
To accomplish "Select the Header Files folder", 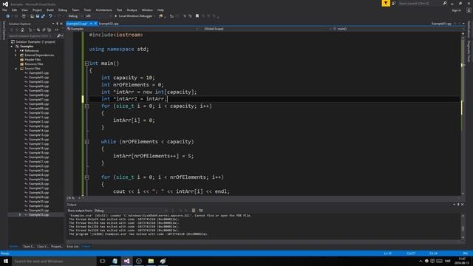I will pyautogui.click(x=33, y=60).
